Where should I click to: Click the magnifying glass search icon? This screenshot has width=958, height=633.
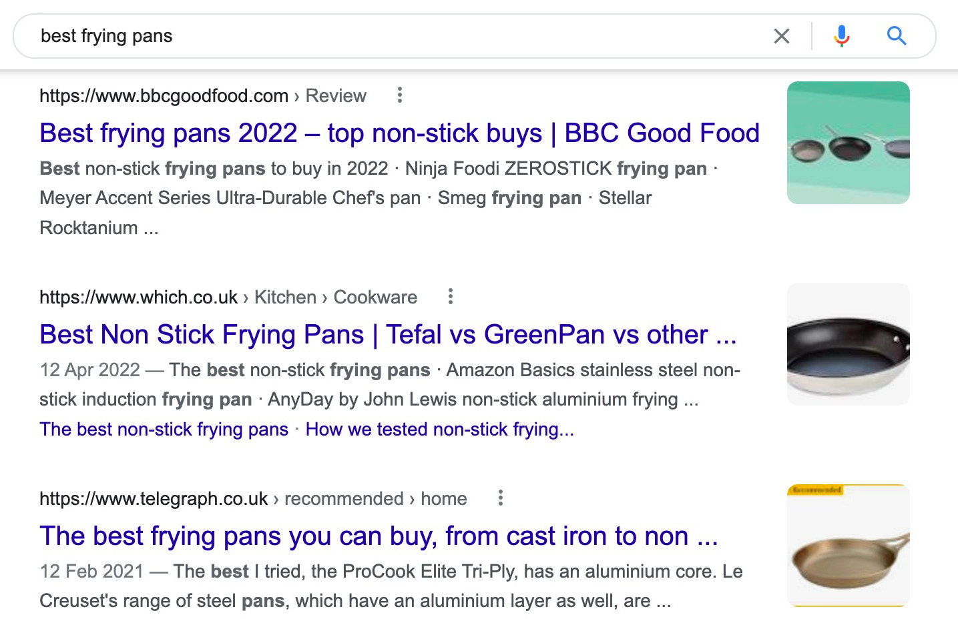(897, 36)
